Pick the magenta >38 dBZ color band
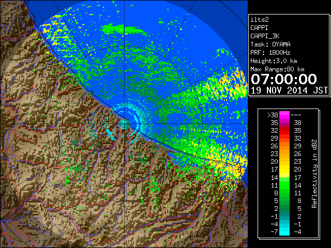This screenshot has width=331, height=248. (284, 115)
